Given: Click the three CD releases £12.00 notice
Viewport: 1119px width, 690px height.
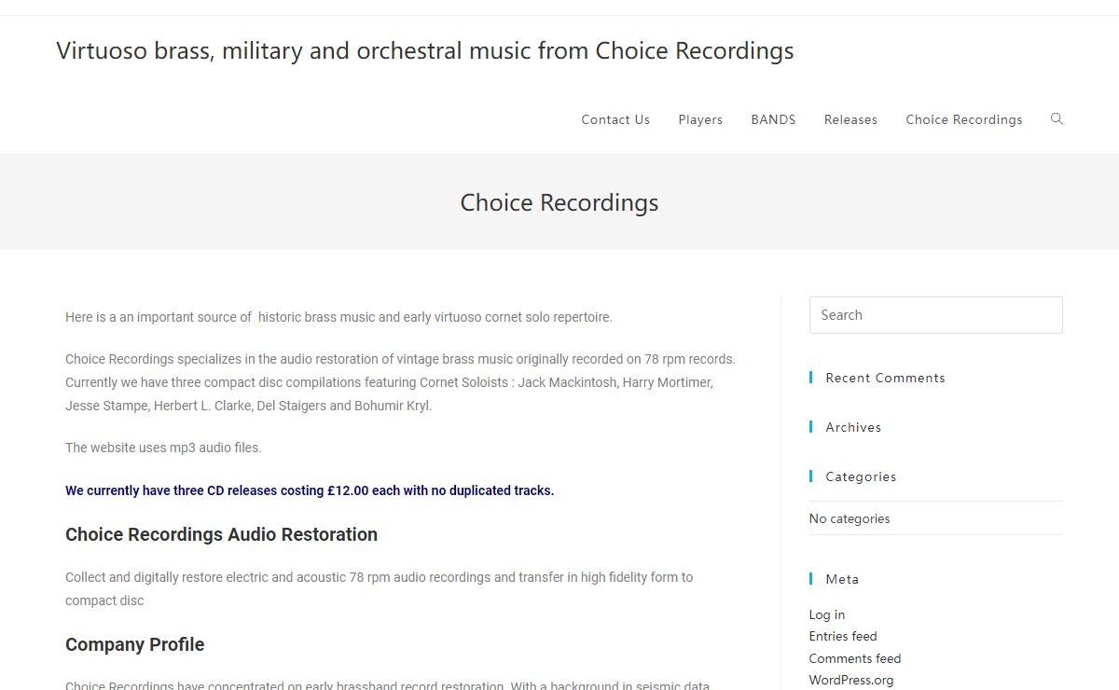Looking at the screenshot, I should coord(310,490).
